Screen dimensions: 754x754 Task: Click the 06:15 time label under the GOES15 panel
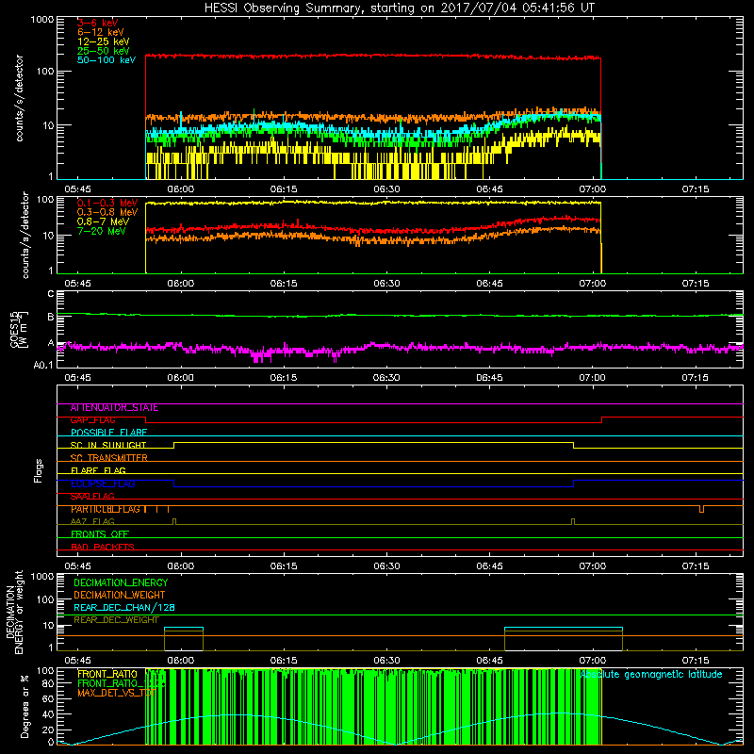point(284,378)
